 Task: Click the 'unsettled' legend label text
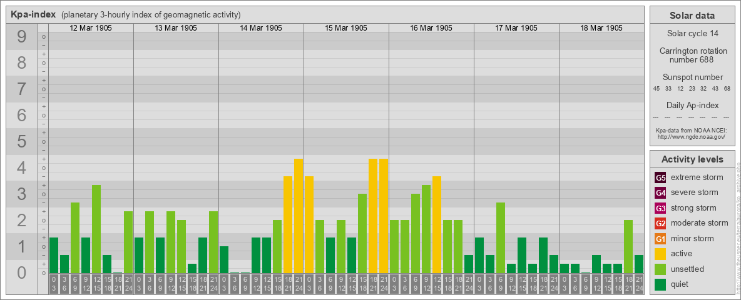[x=687, y=269]
